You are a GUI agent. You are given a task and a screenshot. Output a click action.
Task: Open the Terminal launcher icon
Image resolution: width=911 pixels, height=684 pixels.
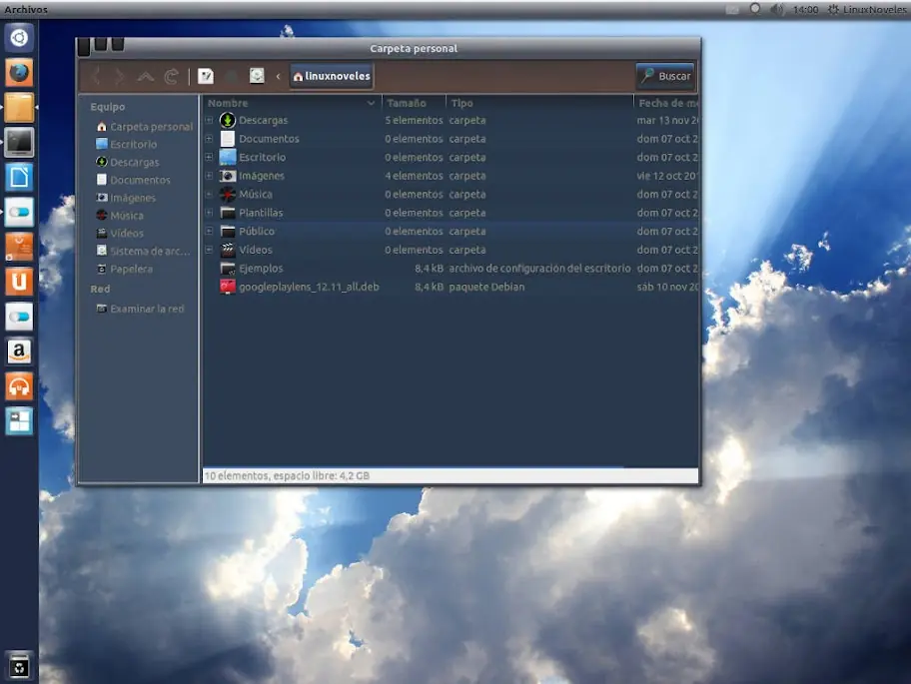coord(19,142)
